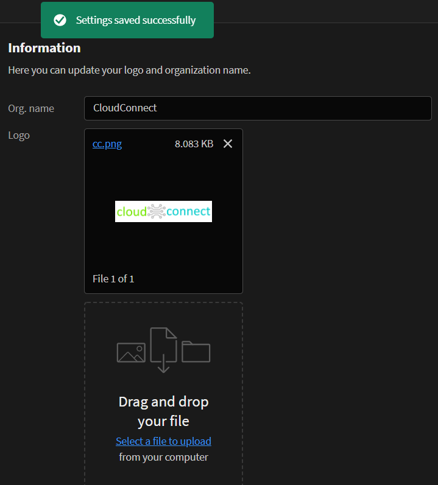
Task: Click the 'Org. name' label
Action: click(x=31, y=108)
